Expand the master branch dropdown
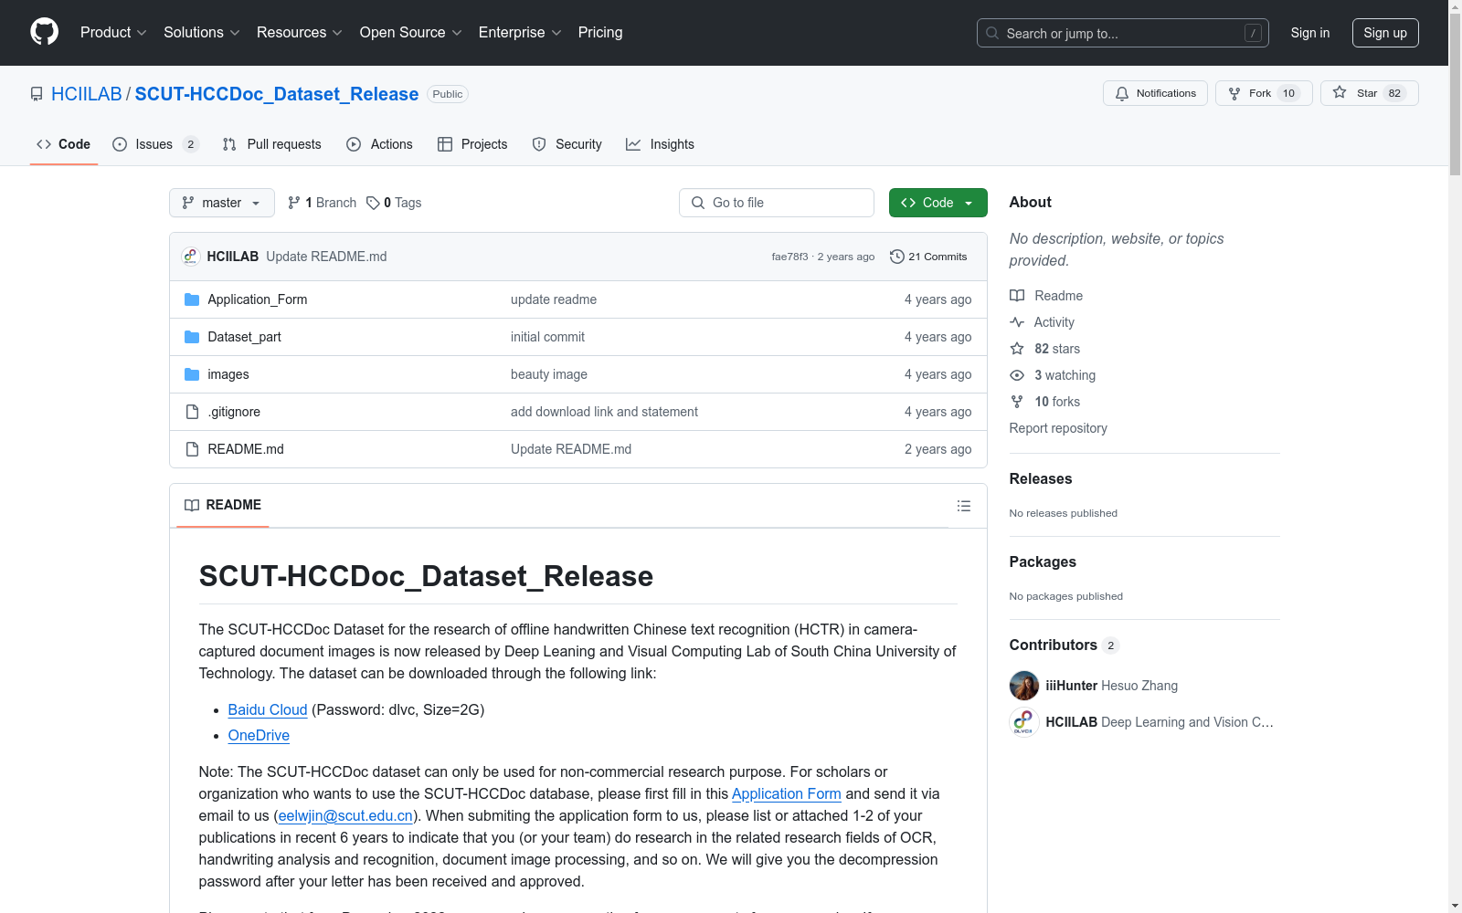 coord(222,203)
